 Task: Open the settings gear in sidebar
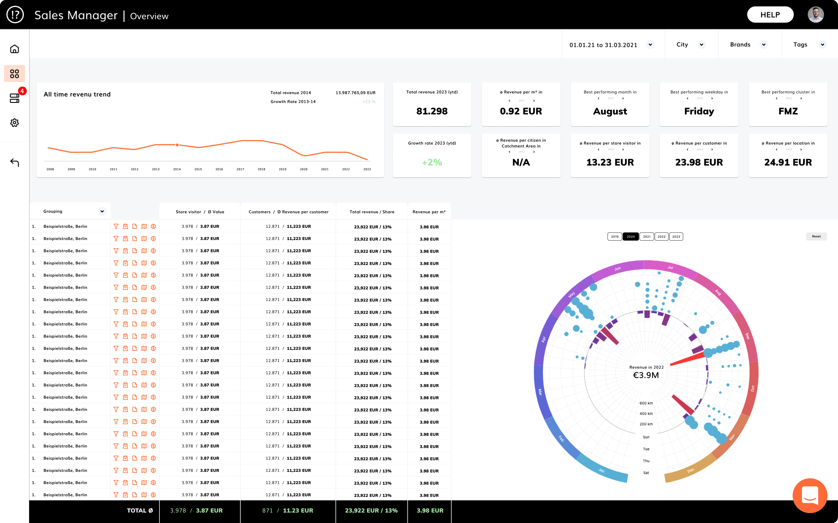coord(15,122)
